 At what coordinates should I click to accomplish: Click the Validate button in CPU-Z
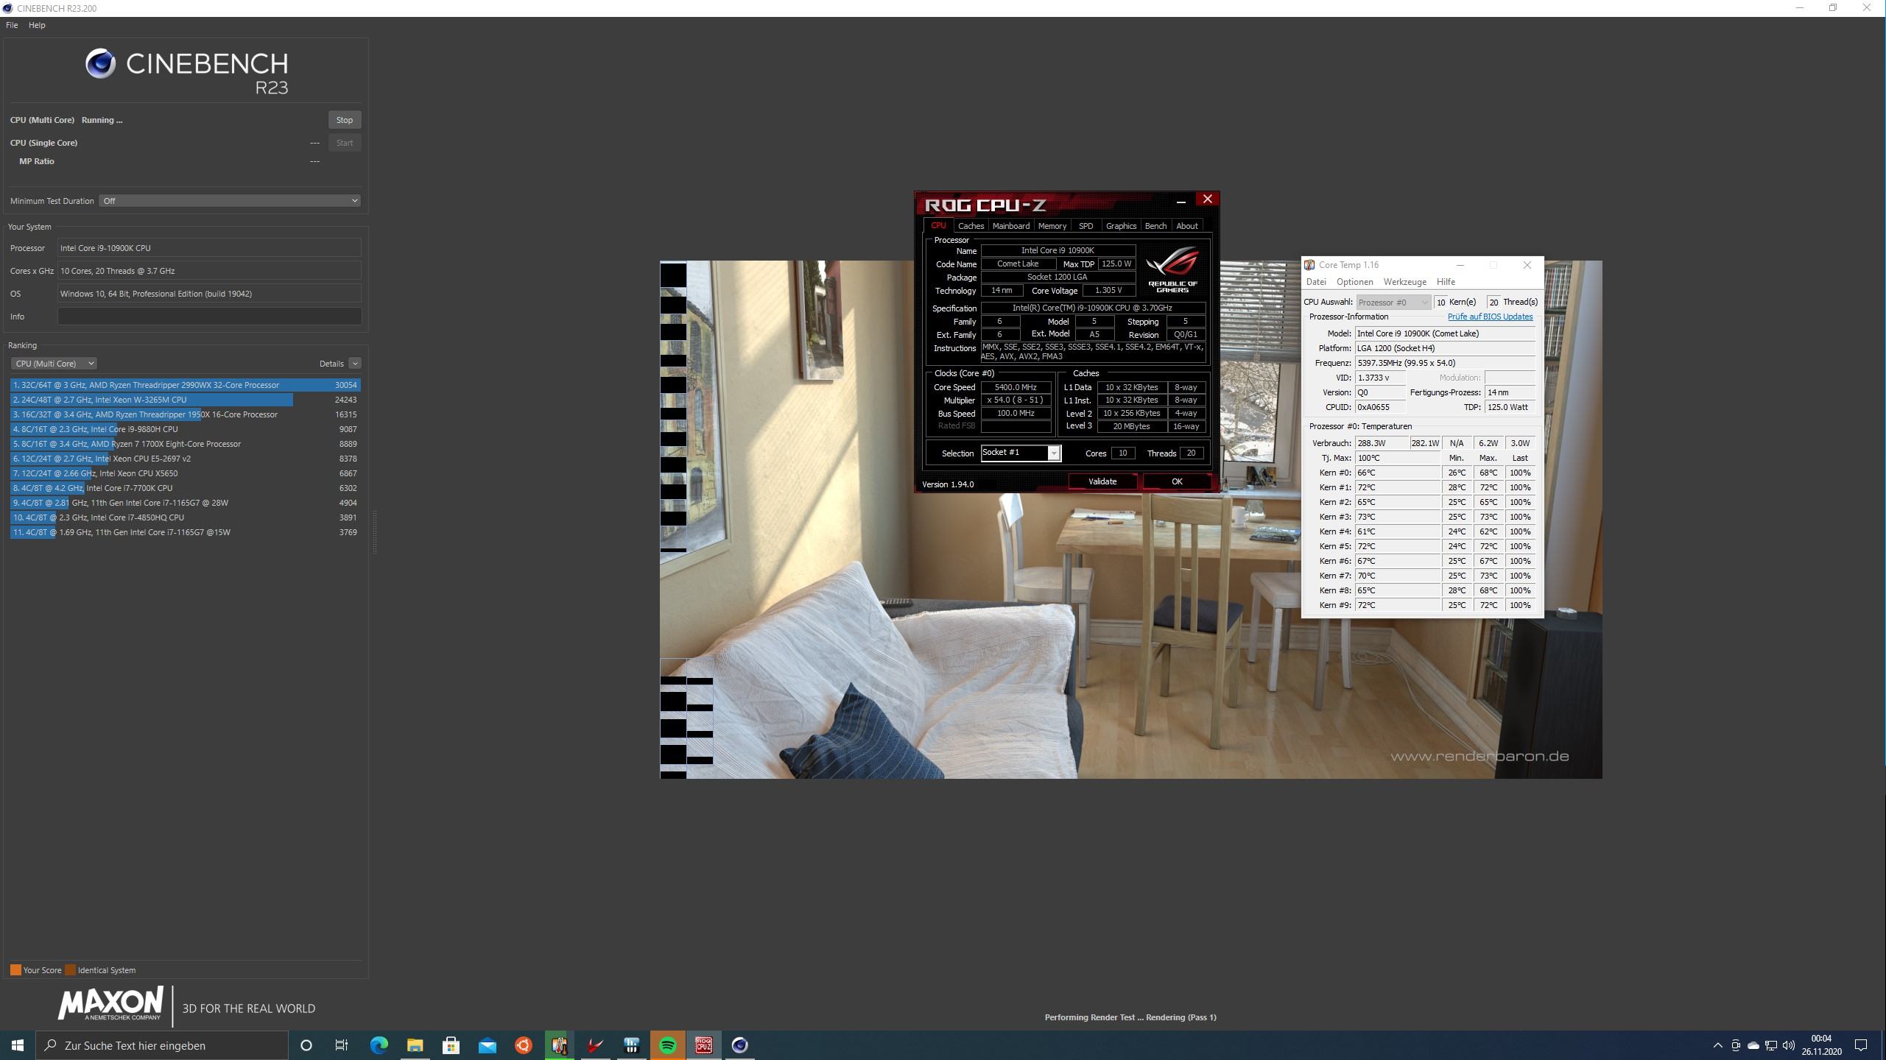click(1102, 481)
